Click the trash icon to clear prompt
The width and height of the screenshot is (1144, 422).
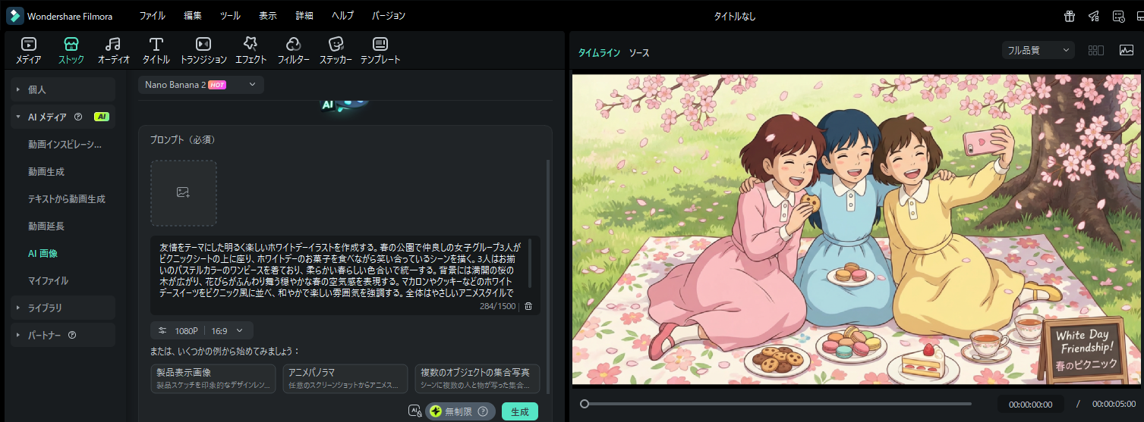(528, 306)
